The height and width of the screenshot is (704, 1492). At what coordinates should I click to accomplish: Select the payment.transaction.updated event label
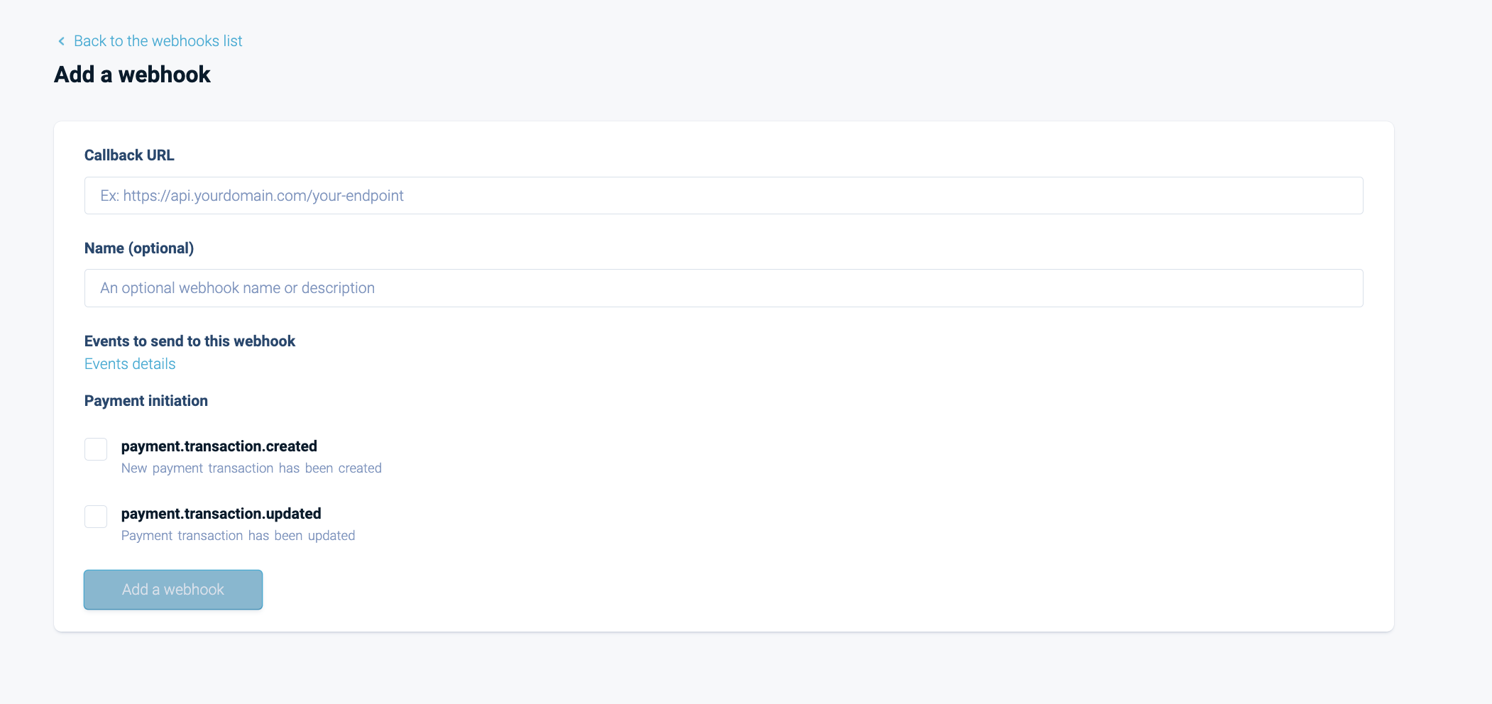point(221,514)
